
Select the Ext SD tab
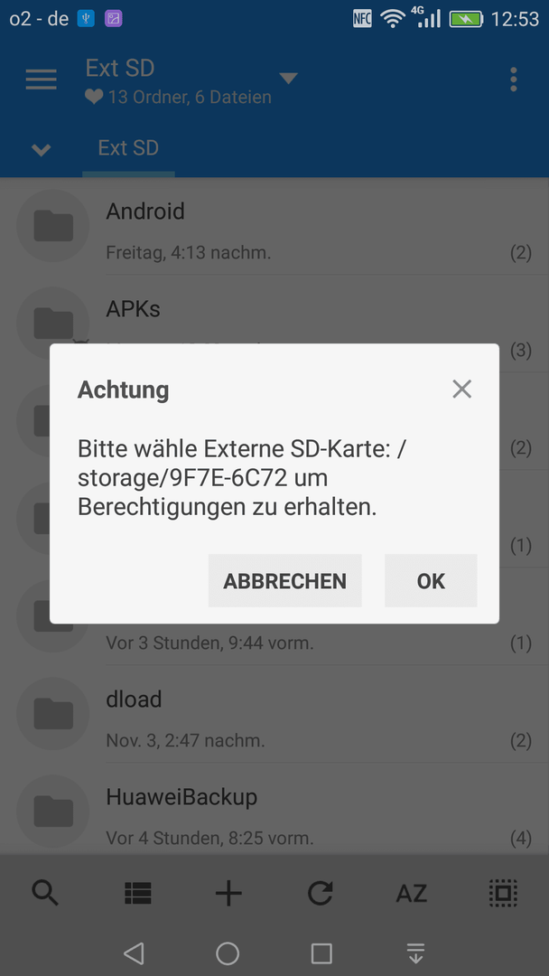(128, 148)
